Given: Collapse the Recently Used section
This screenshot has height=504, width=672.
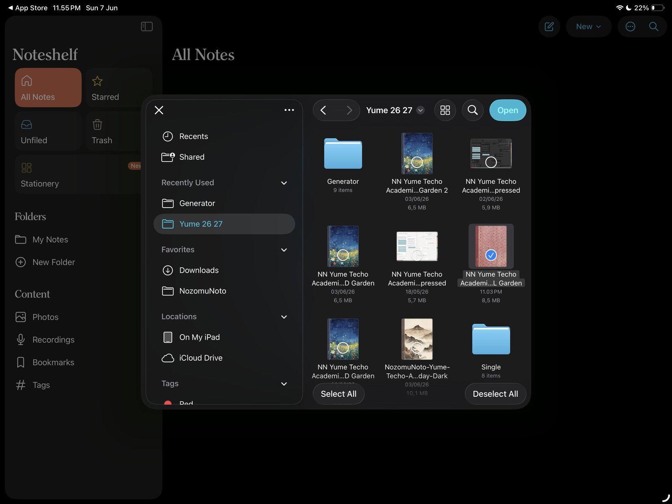Looking at the screenshot, I should (x=284, y=183).
